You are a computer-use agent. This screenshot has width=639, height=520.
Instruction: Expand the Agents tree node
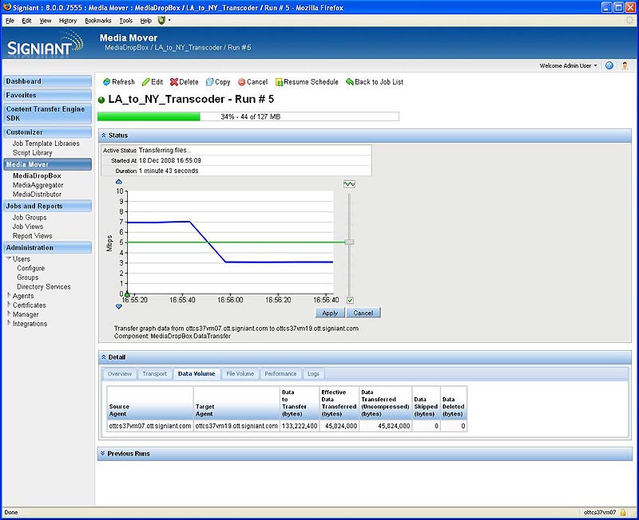9,295
